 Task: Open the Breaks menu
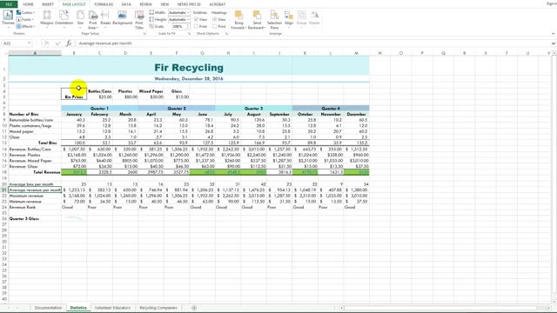[105, 19]
